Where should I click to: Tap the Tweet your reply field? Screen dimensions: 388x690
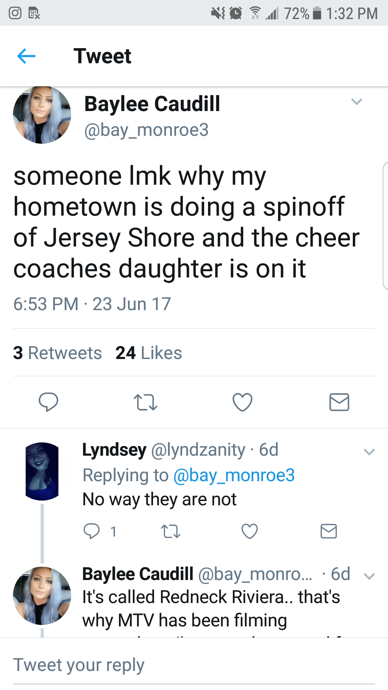tap(194, 665)
